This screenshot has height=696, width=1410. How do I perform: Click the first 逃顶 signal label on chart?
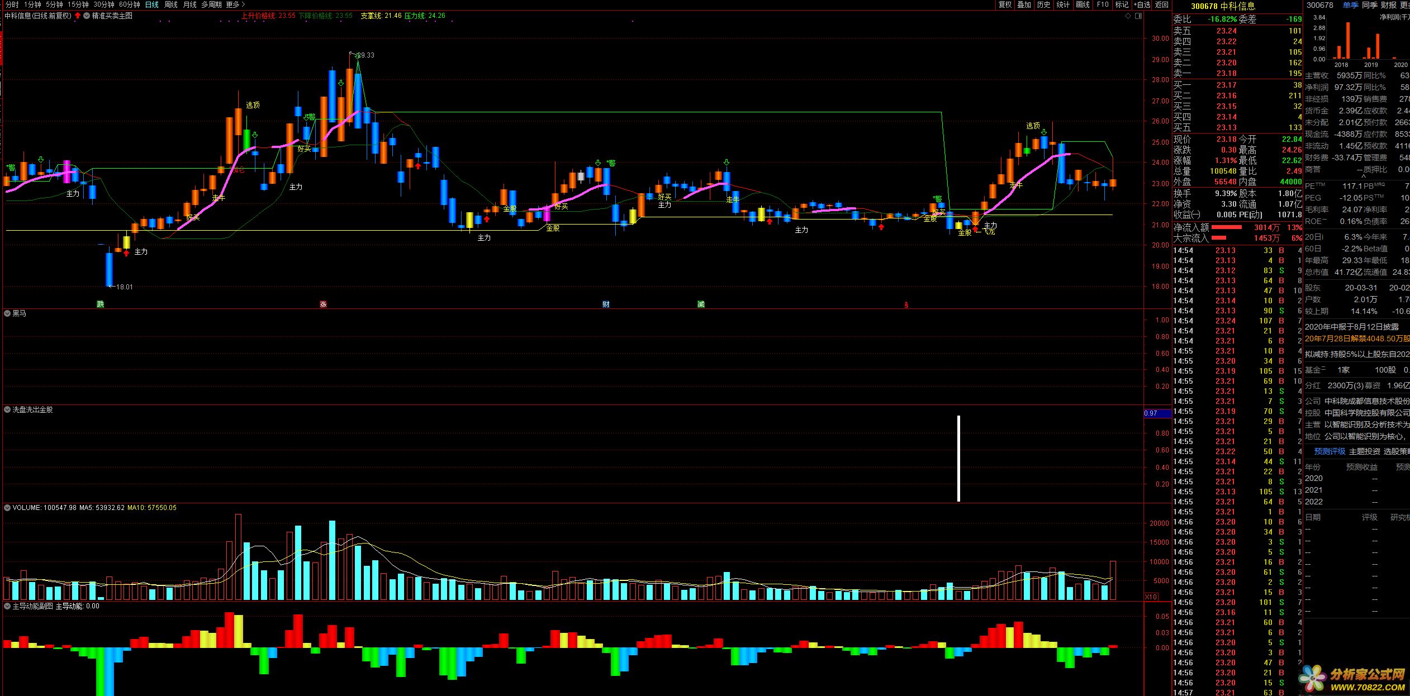tap(253, 105)
